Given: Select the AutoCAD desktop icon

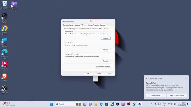Looking at the screenshot, I should (x=4, y=66).
